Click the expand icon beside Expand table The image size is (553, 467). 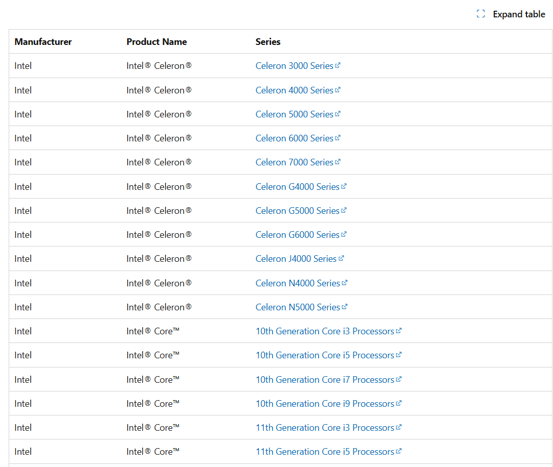480,14
